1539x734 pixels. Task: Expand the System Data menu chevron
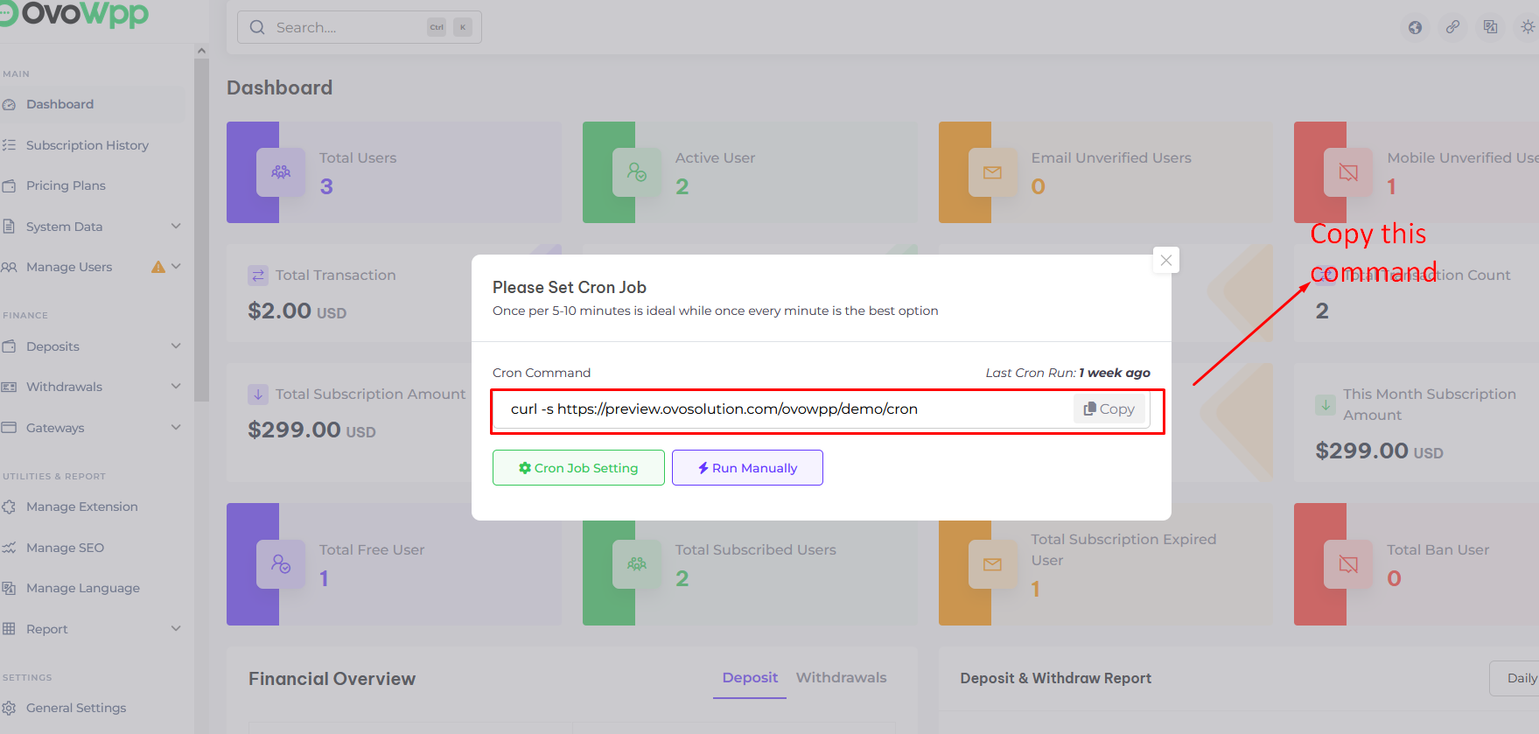point(176,227)
